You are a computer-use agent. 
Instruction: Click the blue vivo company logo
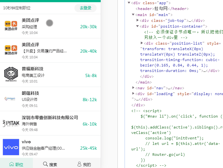point(11,147)
